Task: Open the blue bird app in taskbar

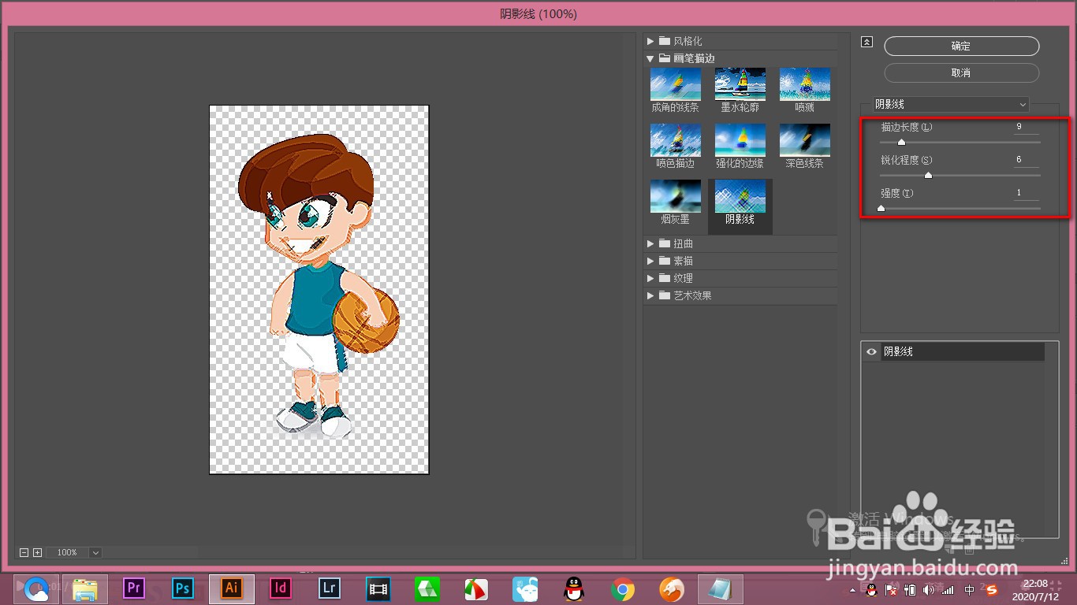Action: pyautogui.click(x=525, y=588)
